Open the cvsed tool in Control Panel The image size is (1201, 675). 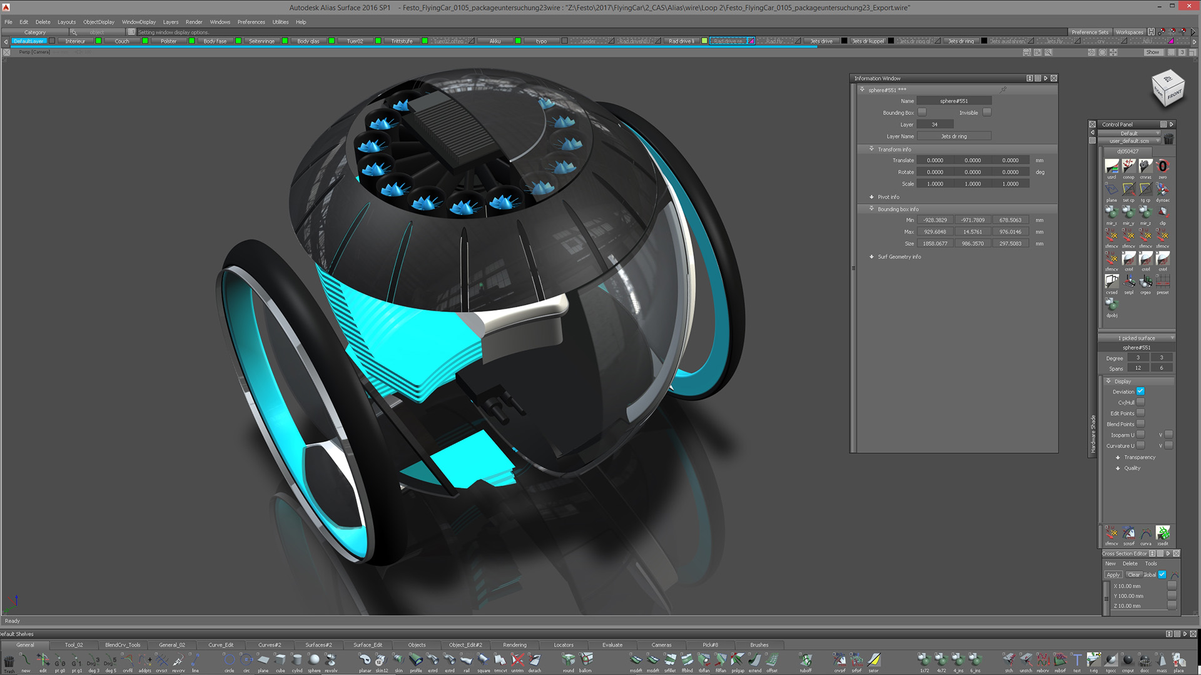(x=1112, y=284)
